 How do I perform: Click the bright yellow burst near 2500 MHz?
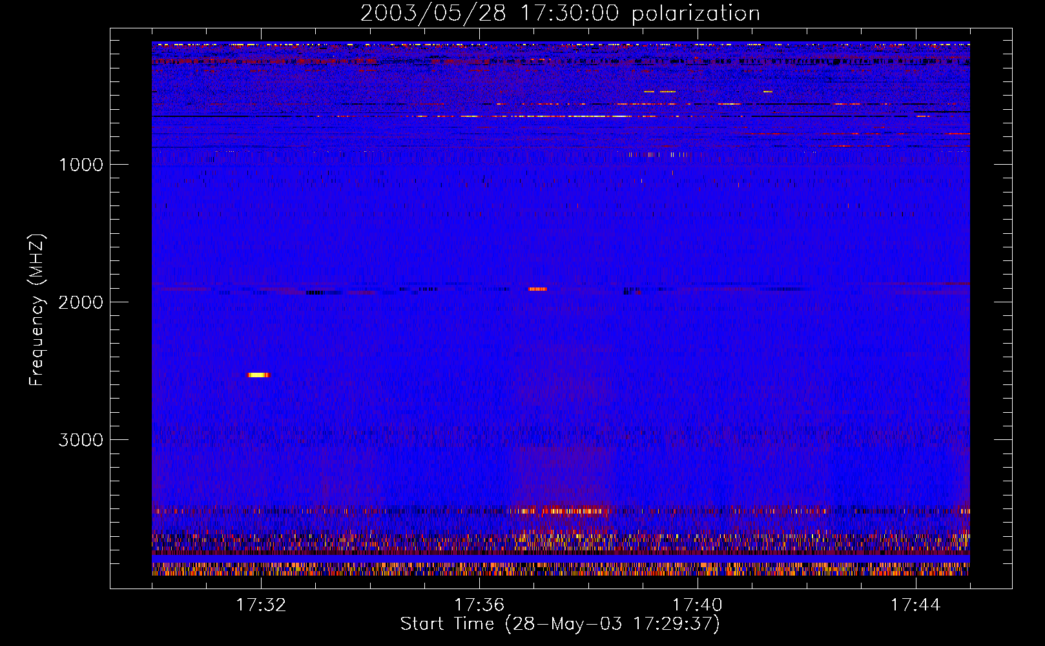tap(259, 375)
